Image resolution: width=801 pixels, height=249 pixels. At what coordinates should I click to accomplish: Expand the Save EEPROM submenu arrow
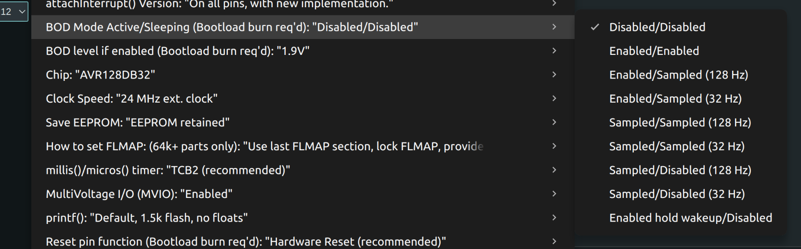(554, 122)
